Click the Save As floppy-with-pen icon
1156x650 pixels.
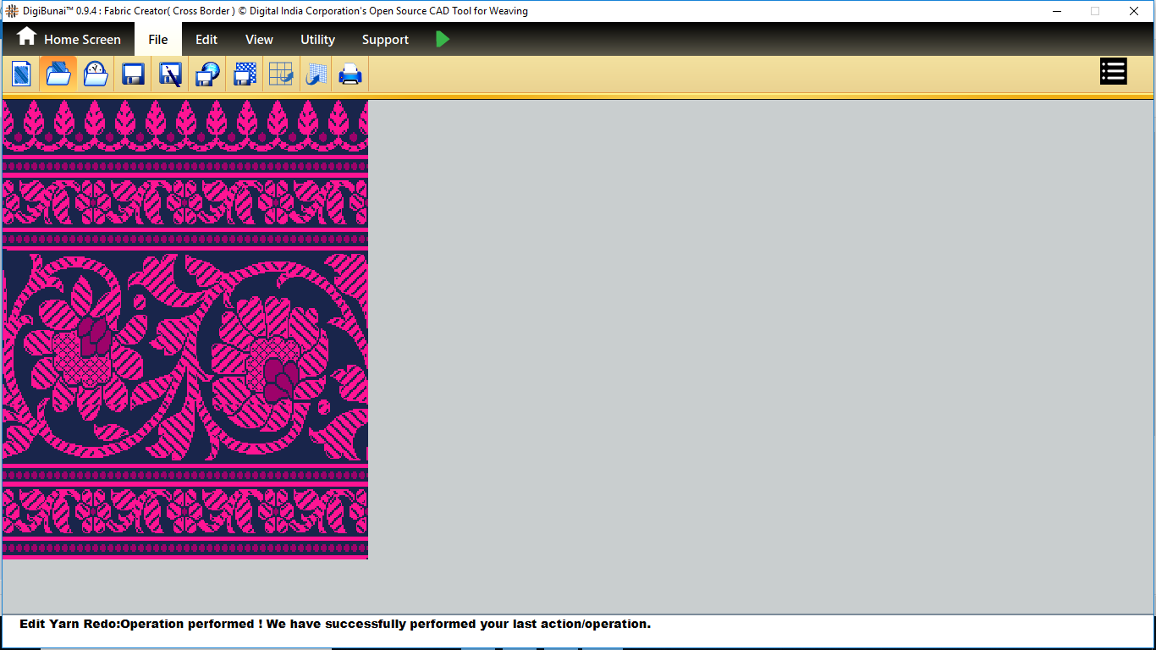pyautogui.click(x=170, y=74)
